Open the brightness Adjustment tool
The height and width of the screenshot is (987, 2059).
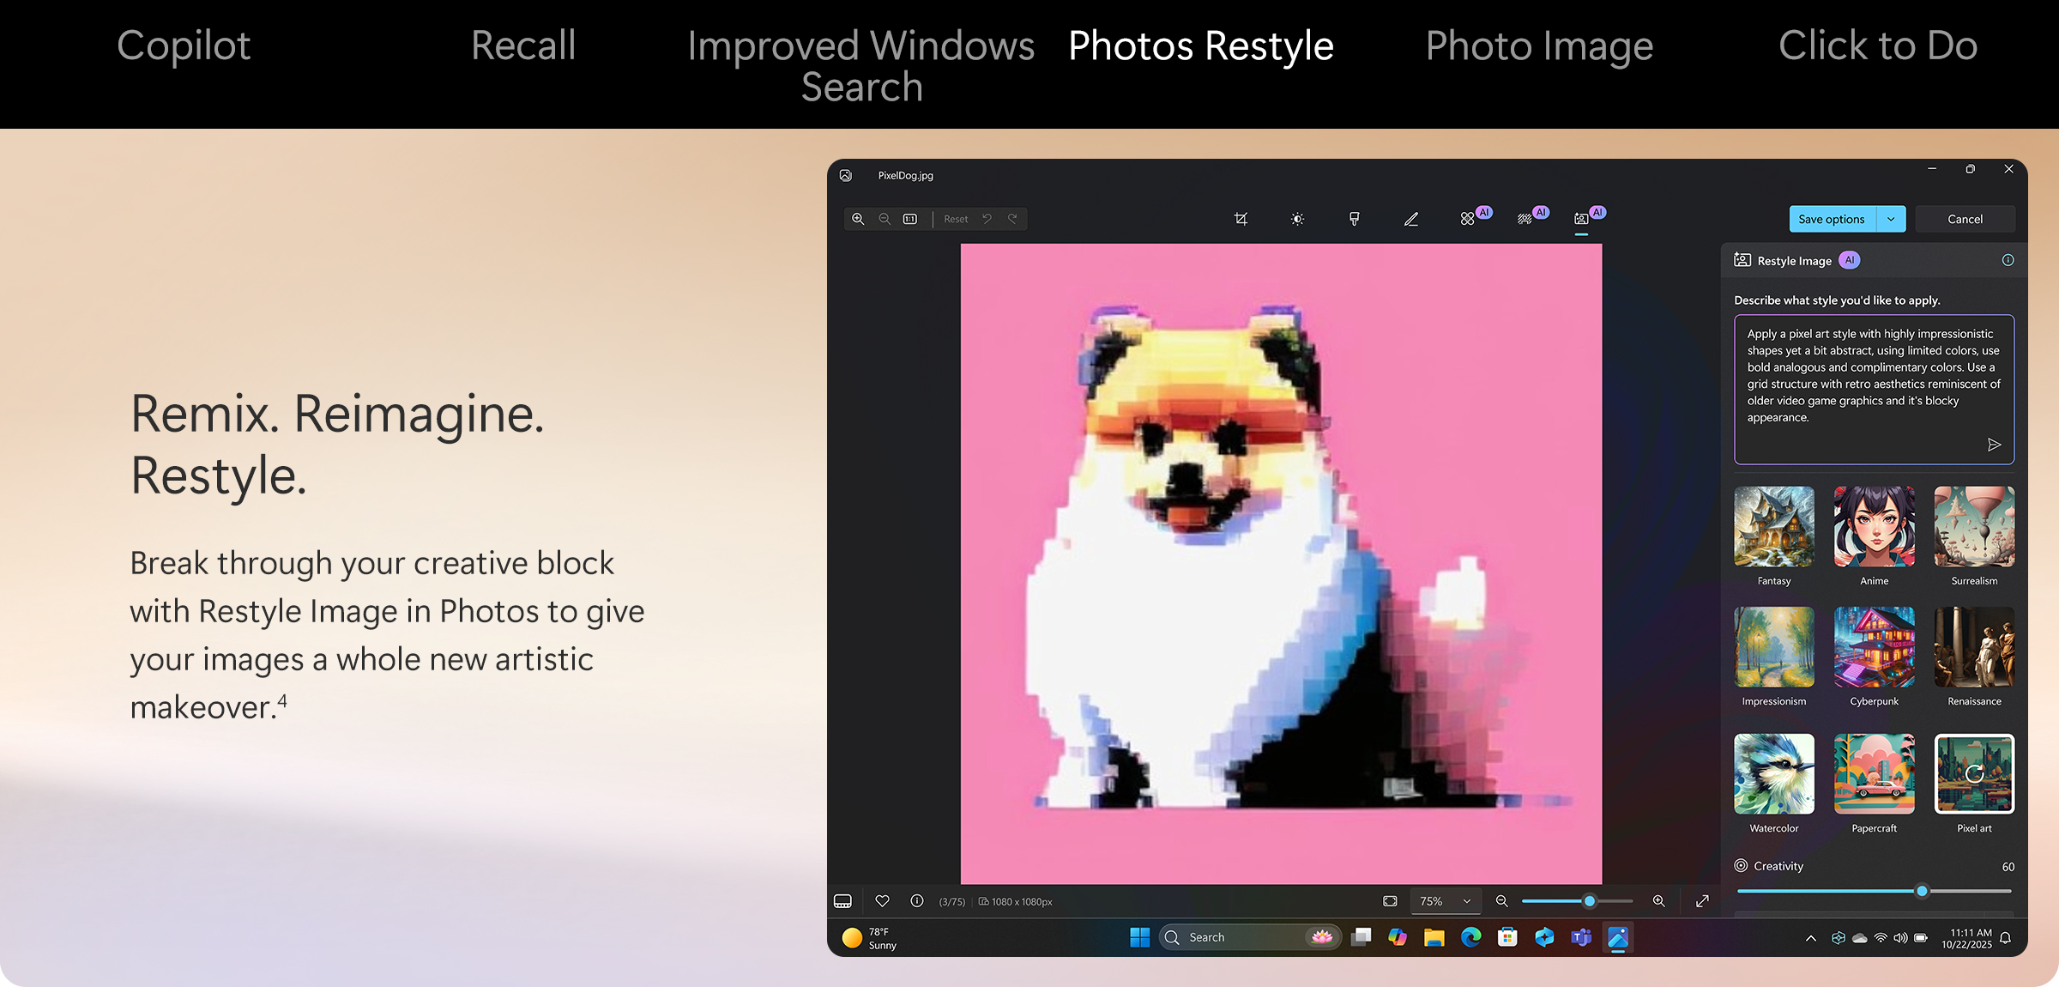click(1297, 219)
